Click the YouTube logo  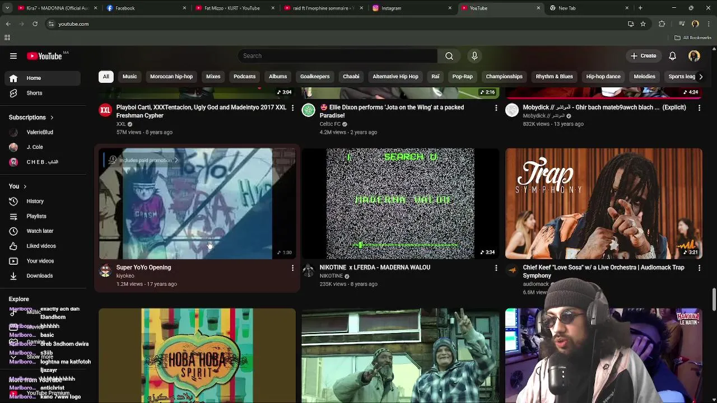[44, 56]
